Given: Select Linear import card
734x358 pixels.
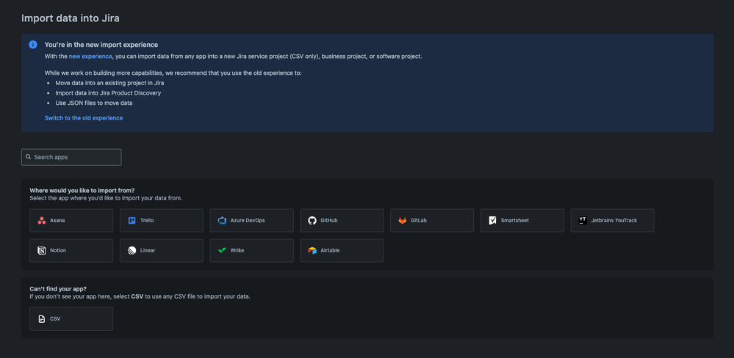Looking at the screenshot, I should [x=162, y=250].
